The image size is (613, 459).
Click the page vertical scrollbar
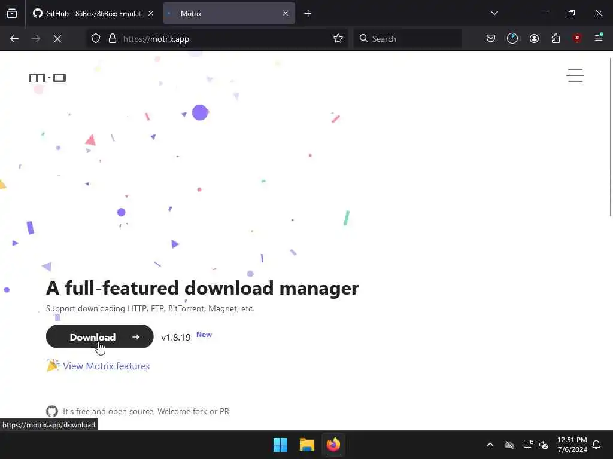click(x=610, y=137)
